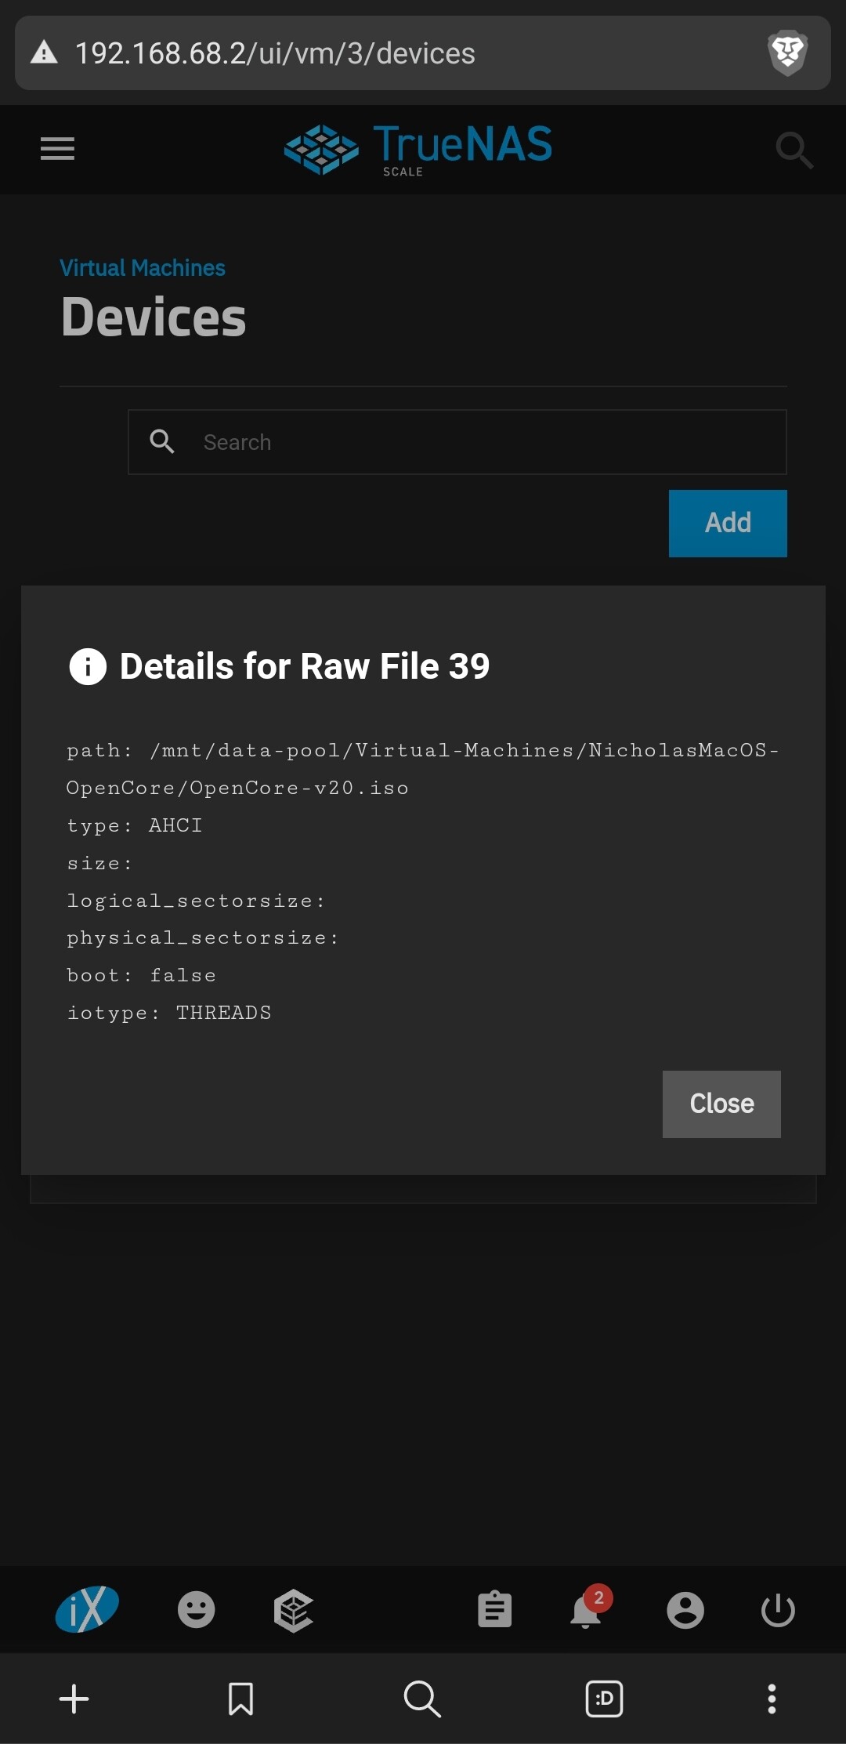Click the TrueCommand status icon
The image size is (846, 1744).
click(x=294, y=1610)
